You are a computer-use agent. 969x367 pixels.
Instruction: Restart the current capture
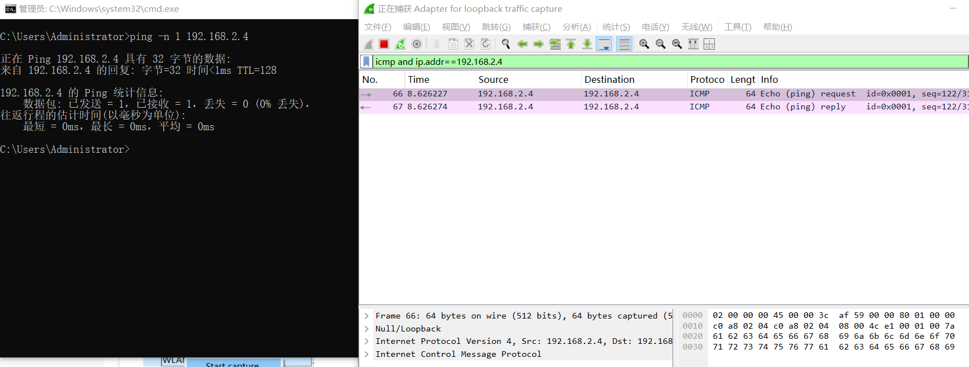tap(400, 44)
